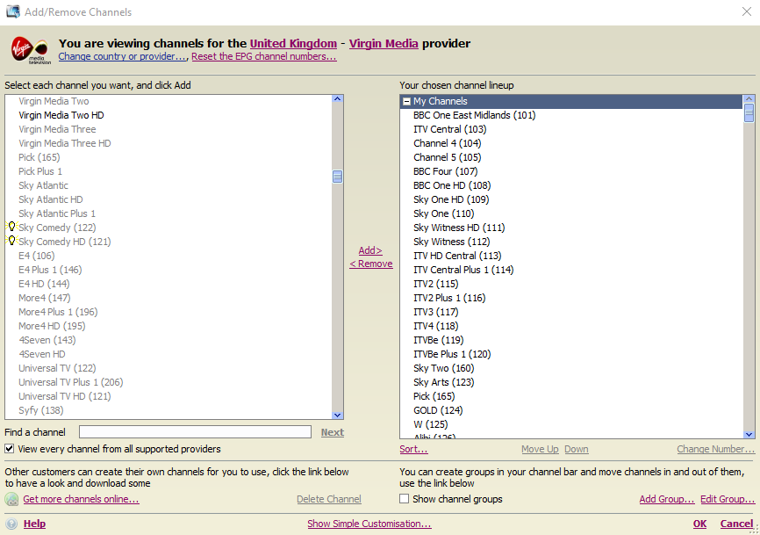The image size is (760, 535).
Task: Open the United Kingdom country link
Action: pyautogui.click(x=293, y=44)
